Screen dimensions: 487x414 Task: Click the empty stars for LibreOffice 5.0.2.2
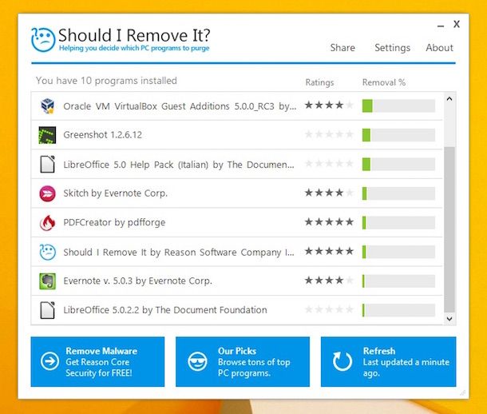(x=329, y=309)
